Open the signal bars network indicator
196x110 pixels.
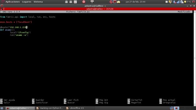(x=178, y=2)
